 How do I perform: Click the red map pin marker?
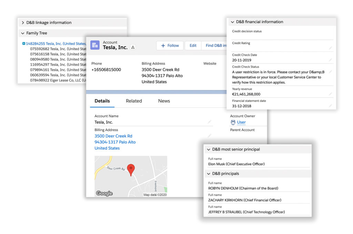tap(131, 169)
